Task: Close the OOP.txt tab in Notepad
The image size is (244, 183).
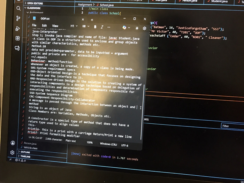Action: [83, 20]
